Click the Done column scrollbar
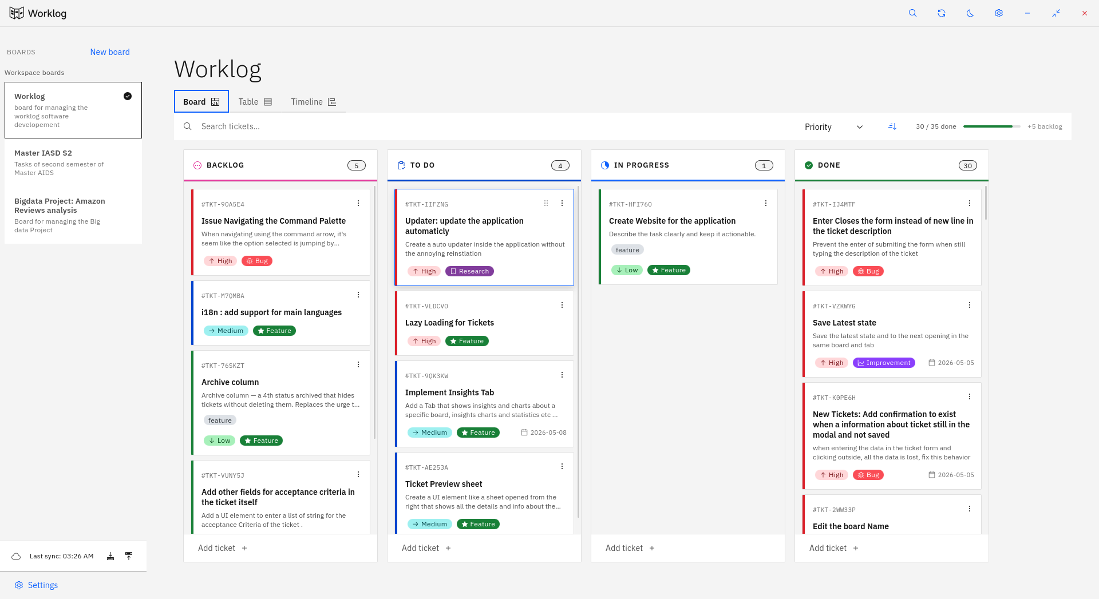This screenshot has height=599, width=1099. point(986,203)
